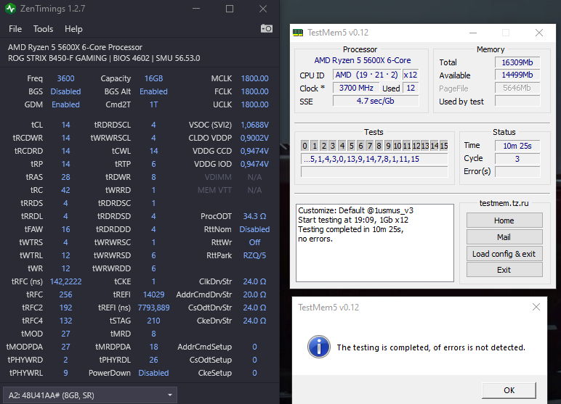
Task: Click the TestMem5 memory chip title icon
Action: pos(298,33)
